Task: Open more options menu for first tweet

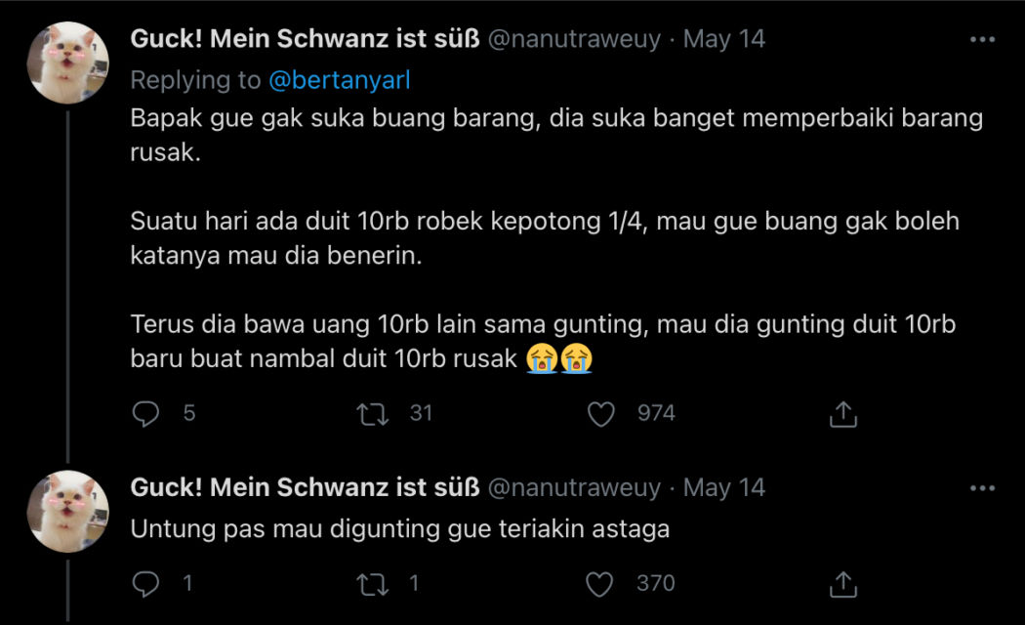Action: pyautogui.click(x=981, y=40)
